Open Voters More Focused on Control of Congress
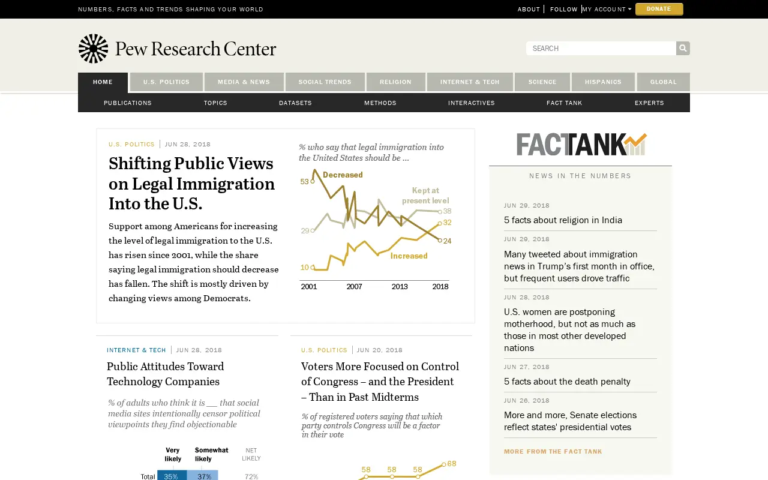The image size is (768, 480). pyautogui.click(x=380, y=382)
